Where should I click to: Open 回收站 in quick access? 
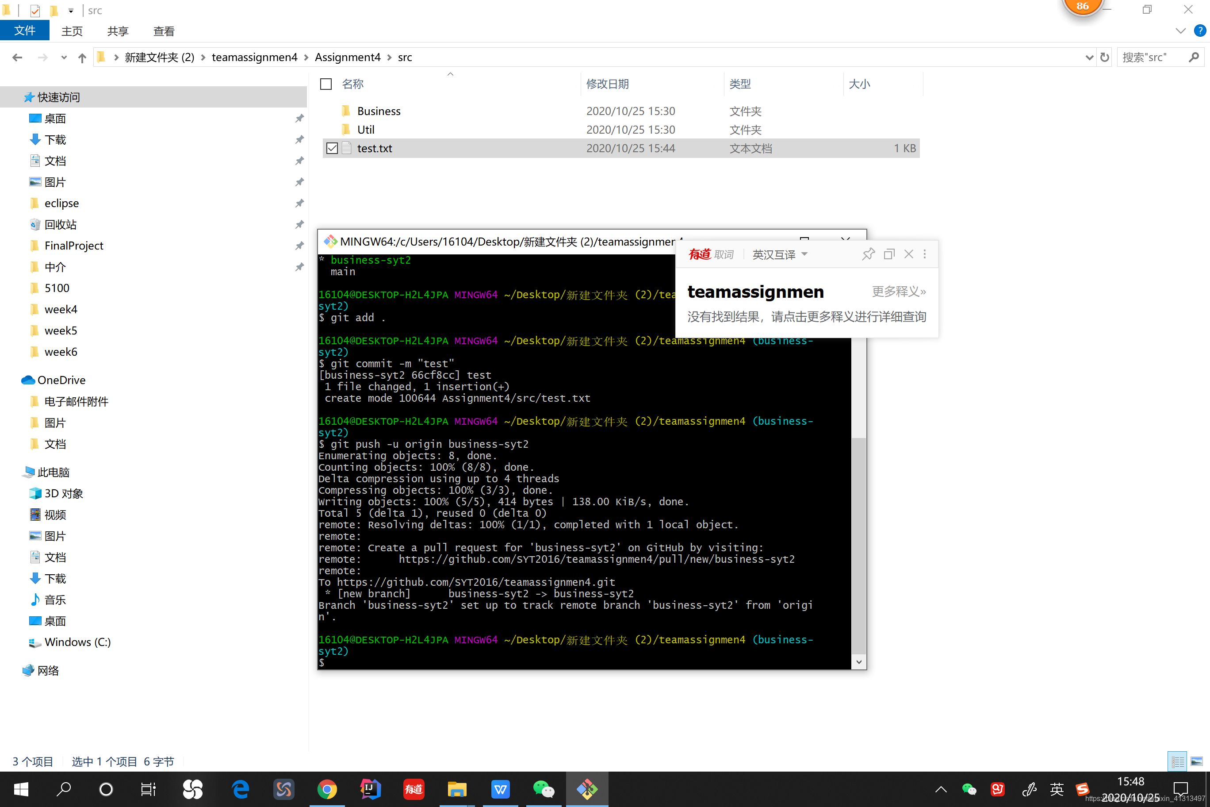pyautogui.click(x=60, y=224)
